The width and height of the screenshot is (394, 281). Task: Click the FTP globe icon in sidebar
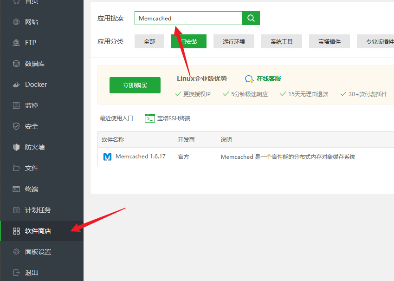(16, 43)
